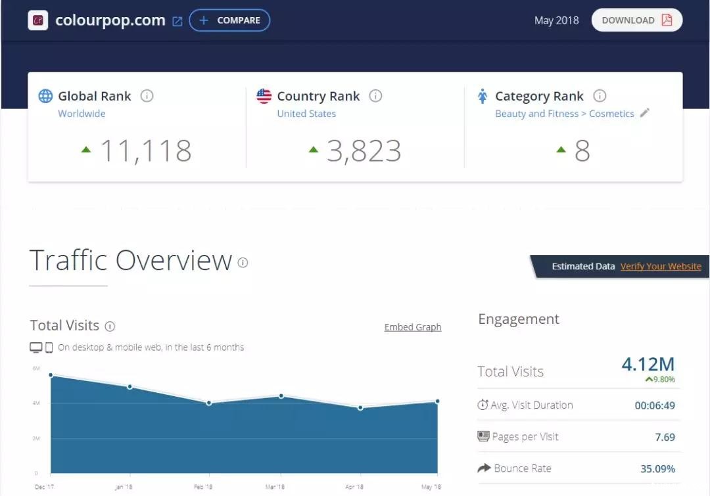Click the Dec '17 data point on graph

pyautogui.click(x=51, y=375)
